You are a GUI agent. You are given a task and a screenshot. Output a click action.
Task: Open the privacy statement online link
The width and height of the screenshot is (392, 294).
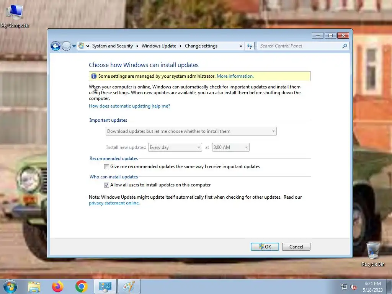coord(114,203)
